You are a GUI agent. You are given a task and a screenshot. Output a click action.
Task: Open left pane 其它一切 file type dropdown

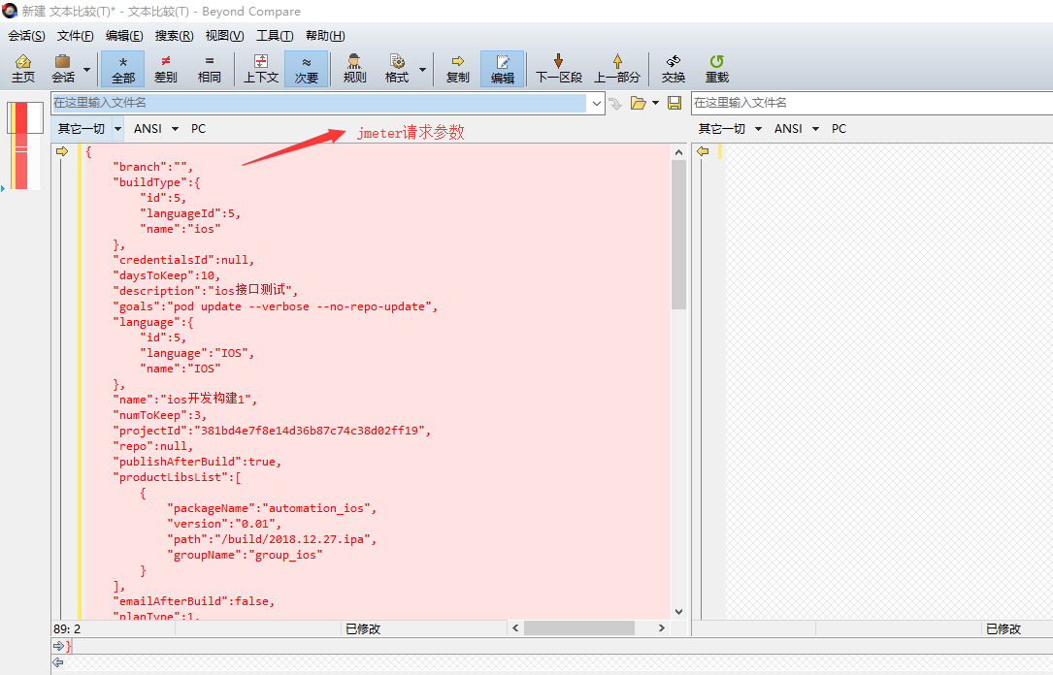[x=88, y=129]
